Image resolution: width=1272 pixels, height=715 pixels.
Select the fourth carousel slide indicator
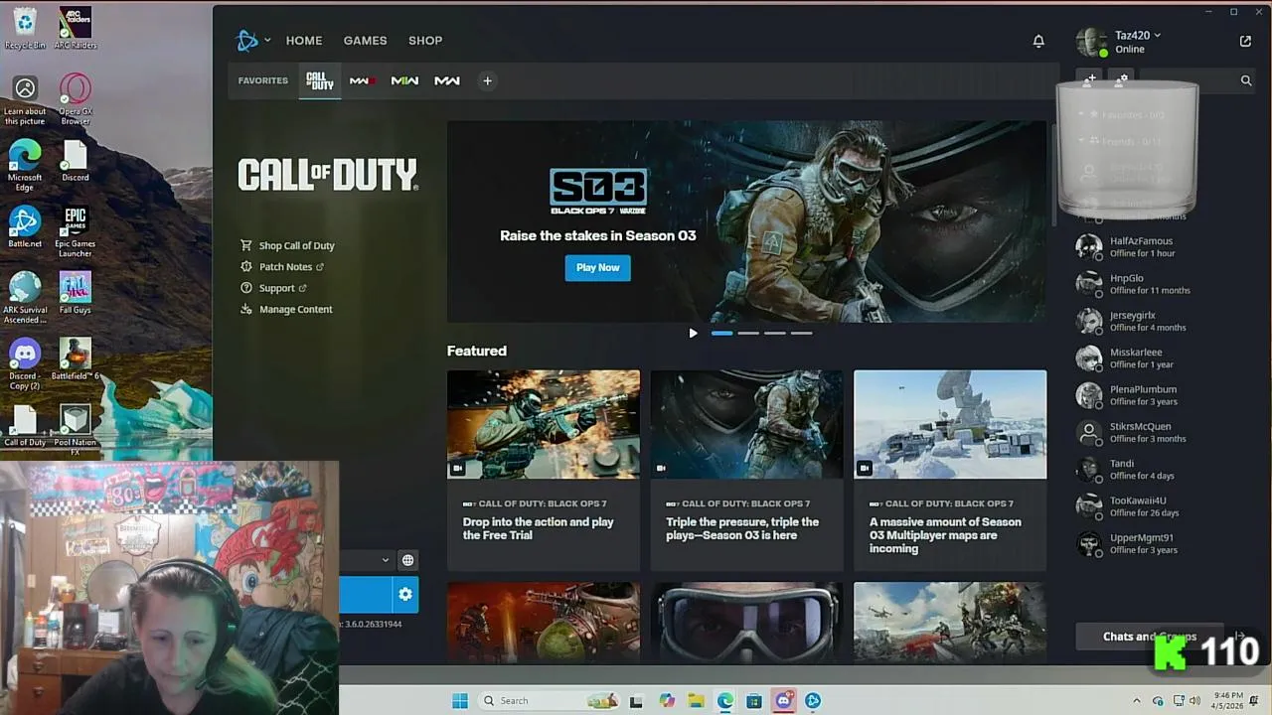(x=802, y=334)
